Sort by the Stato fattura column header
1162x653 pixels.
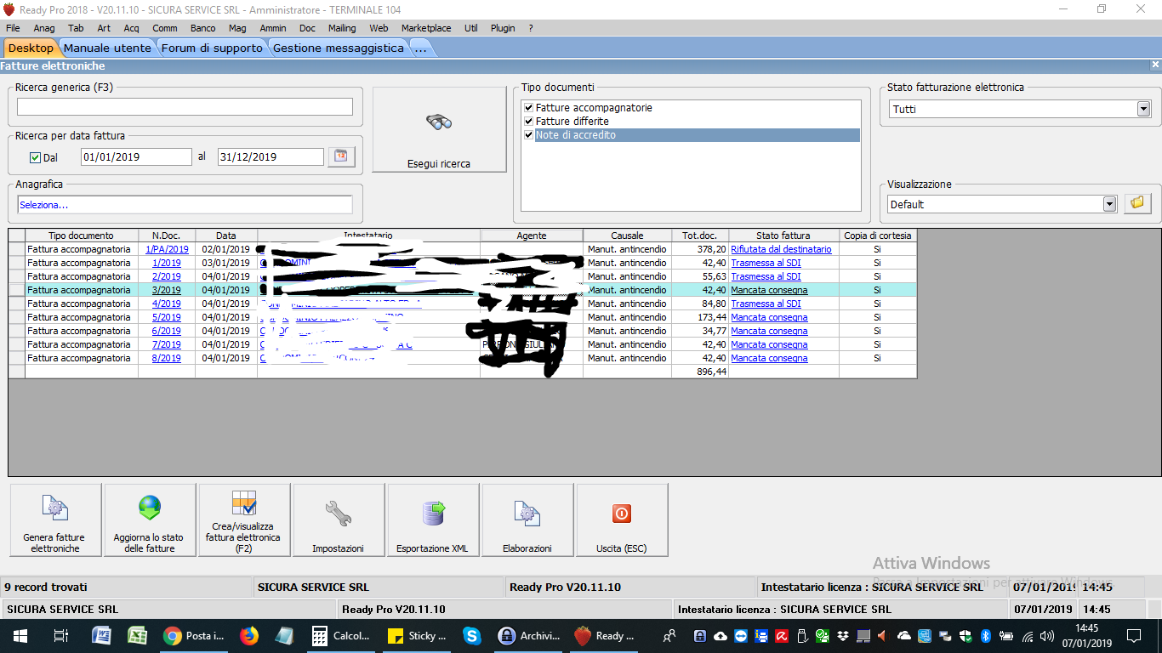(783, 236)
